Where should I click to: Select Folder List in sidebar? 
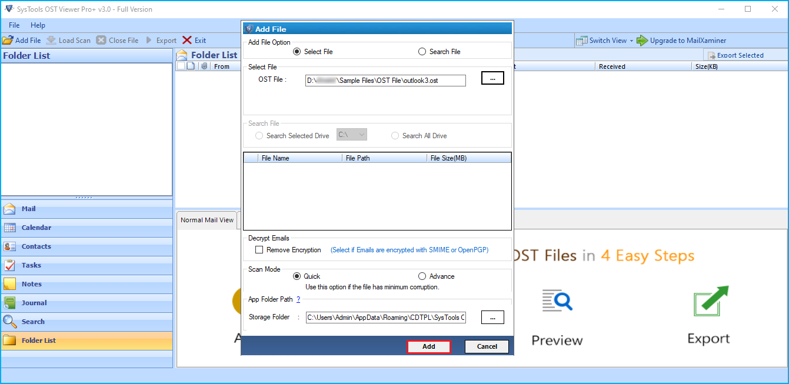(x=86, y=340)
